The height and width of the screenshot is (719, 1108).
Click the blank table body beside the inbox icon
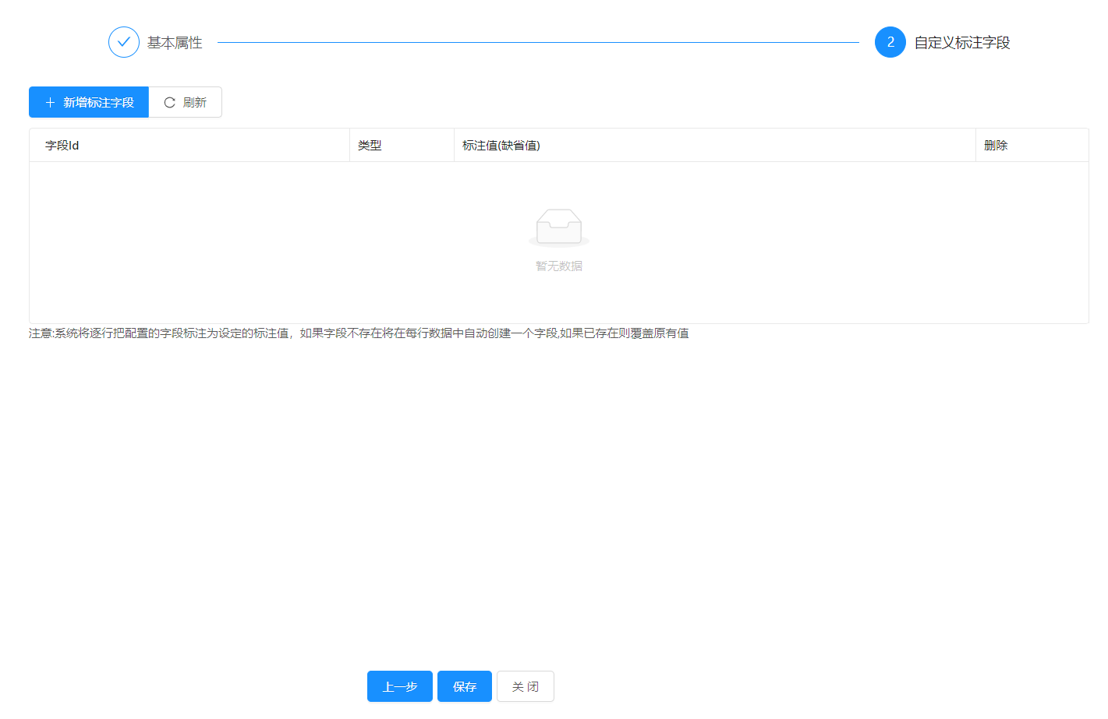coord(312,241)
